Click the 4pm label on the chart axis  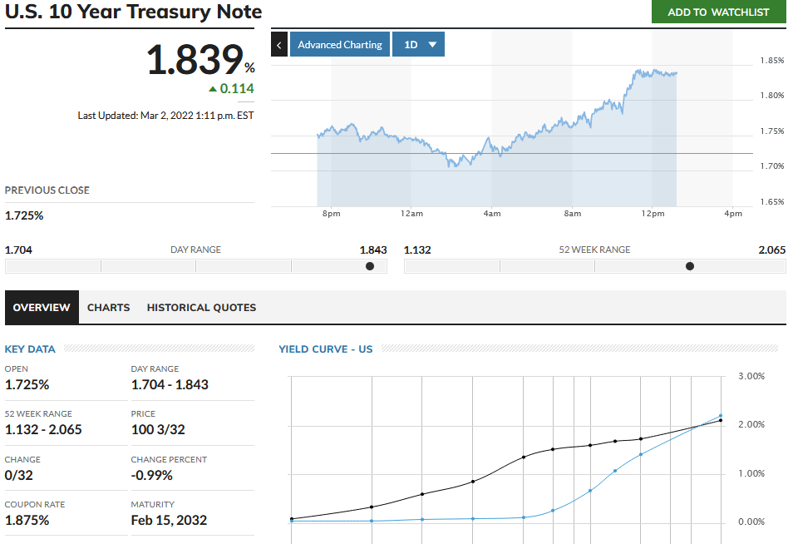733,214
